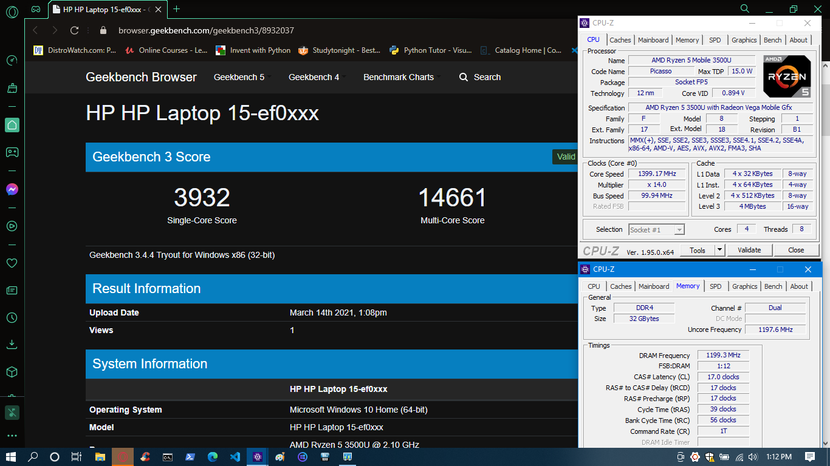Click the Tools button in CPU-Z
Image resolution: width=830 pixels, height=466 pixels.
(698, 250)
